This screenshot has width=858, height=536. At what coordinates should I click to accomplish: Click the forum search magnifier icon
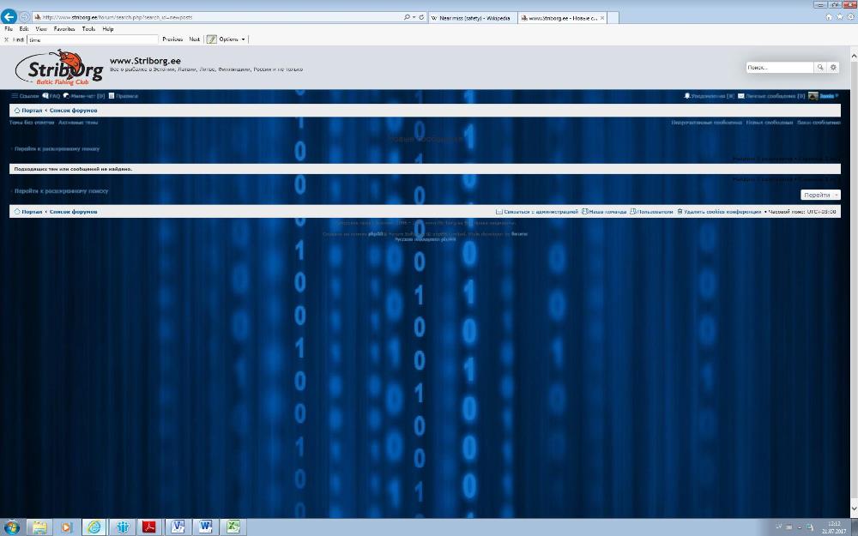coord(819,67)
